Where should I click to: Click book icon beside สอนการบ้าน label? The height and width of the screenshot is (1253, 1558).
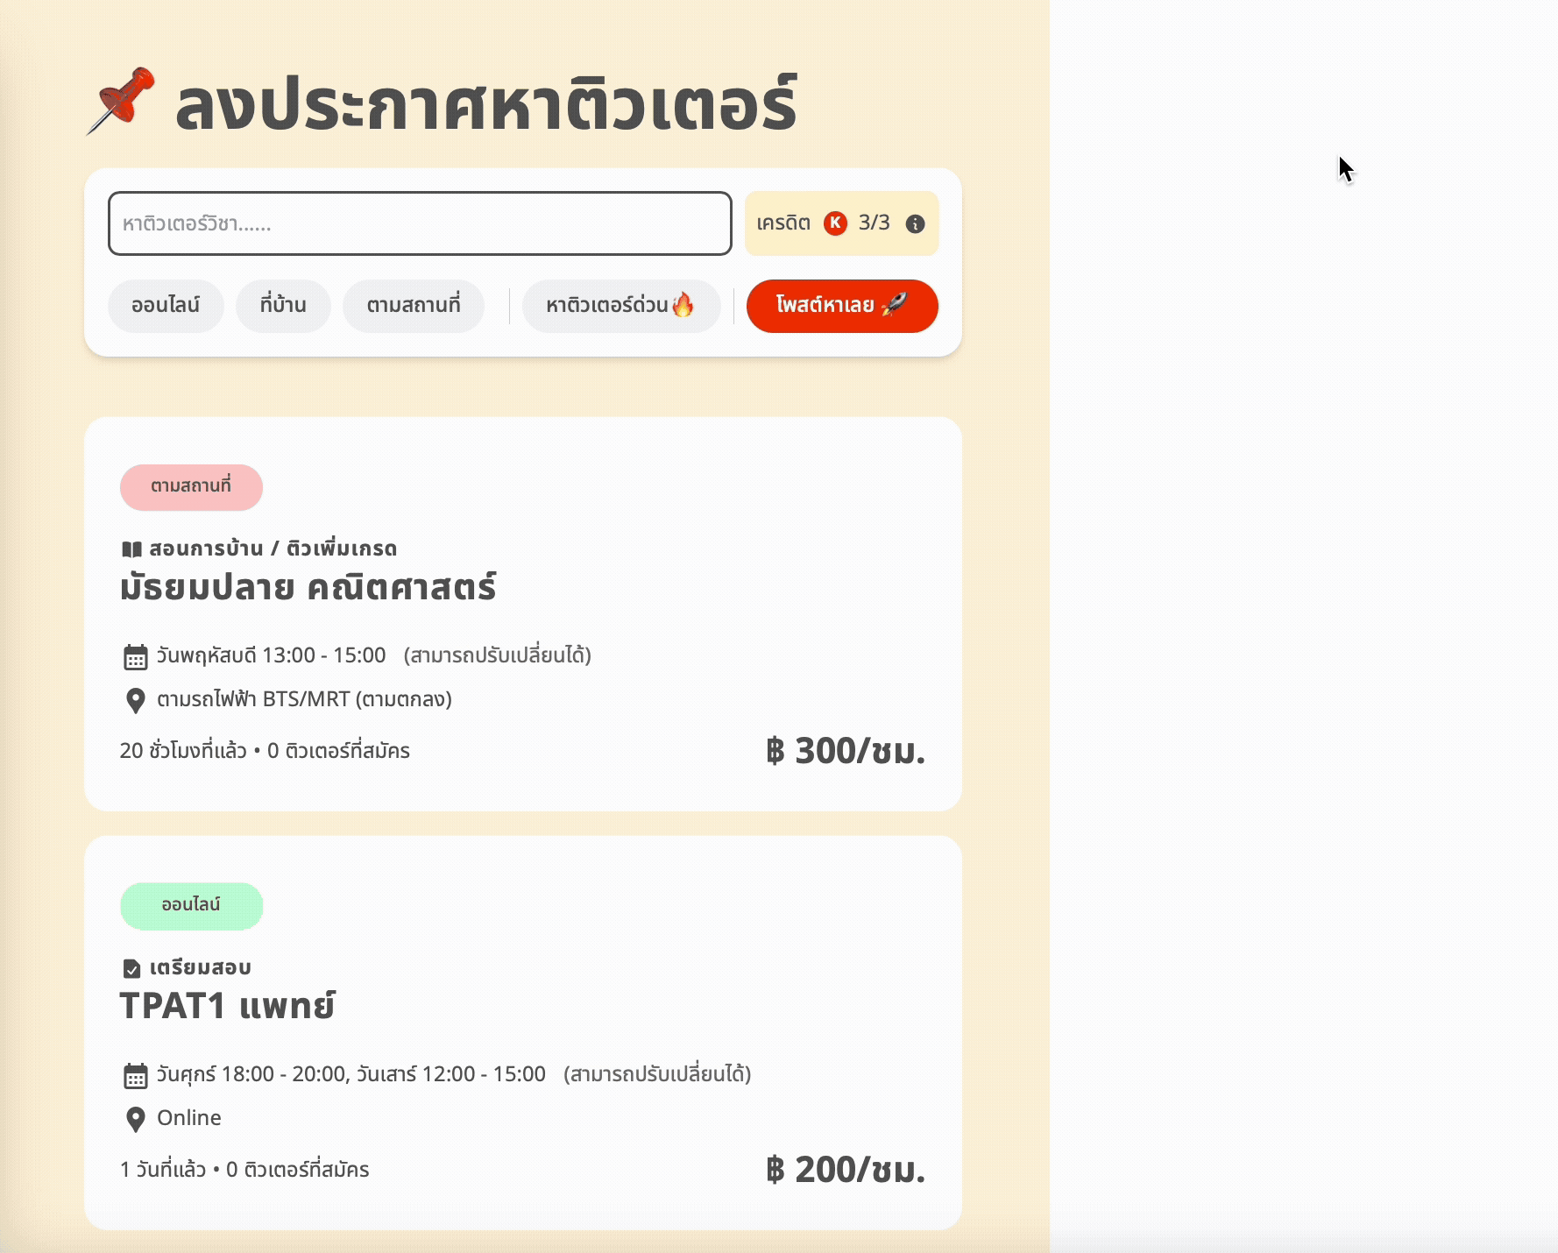coord(131,549)
